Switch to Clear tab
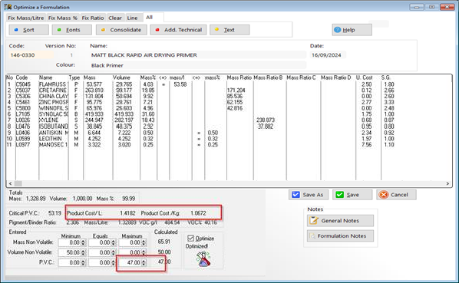 115,18
